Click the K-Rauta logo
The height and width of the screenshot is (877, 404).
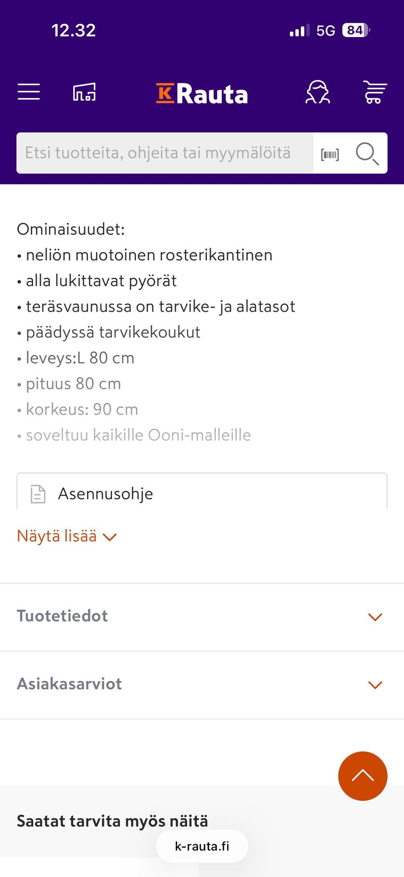coord(202,94)
